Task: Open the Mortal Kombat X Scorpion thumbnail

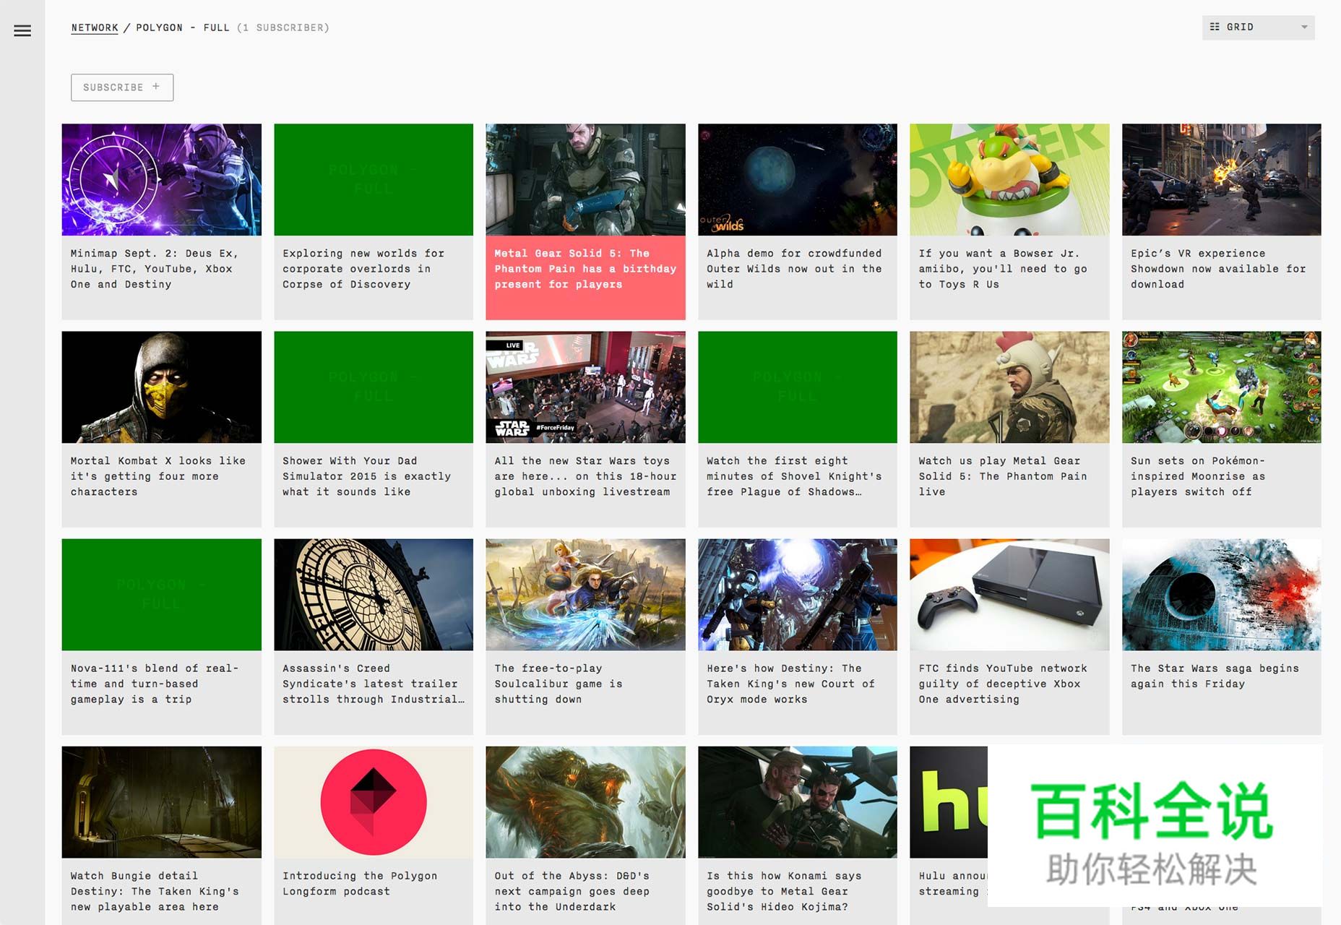Action: click(161, 387)
